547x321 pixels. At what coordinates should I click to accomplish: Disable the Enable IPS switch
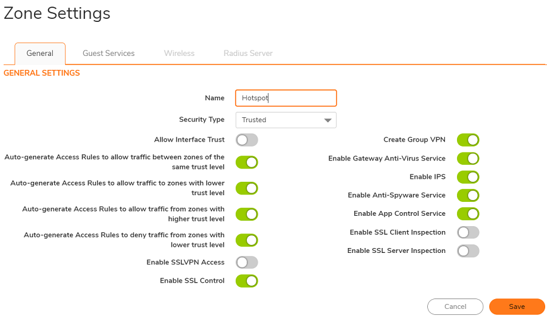click(x=468, y=177)
